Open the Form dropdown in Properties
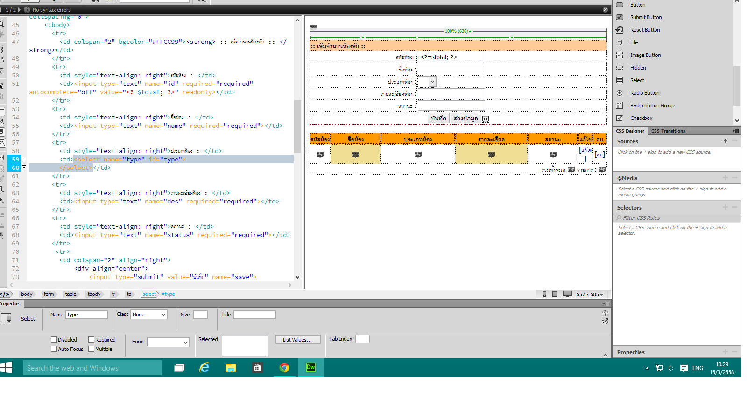Image resolution: width=747 pixels, height=420 pixels. click(x=168, y=342)
